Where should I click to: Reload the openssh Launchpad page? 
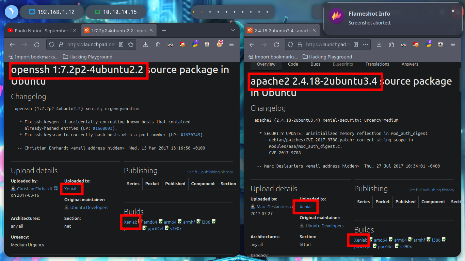[x=37, y=45]
